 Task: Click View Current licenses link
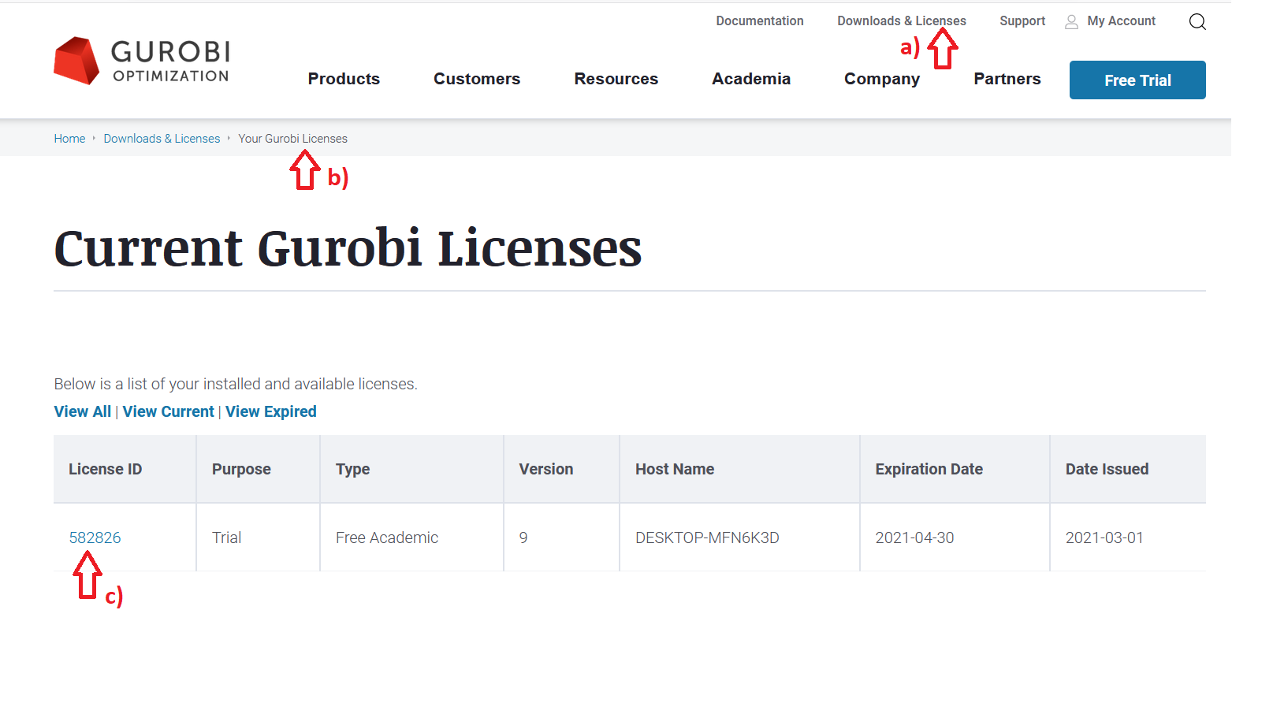tap(169, 411)
